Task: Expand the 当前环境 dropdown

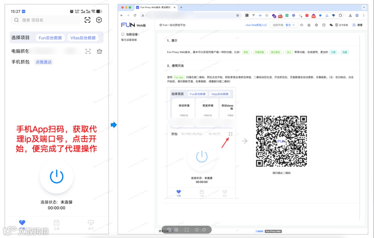Action: click(x=284, y=25)
